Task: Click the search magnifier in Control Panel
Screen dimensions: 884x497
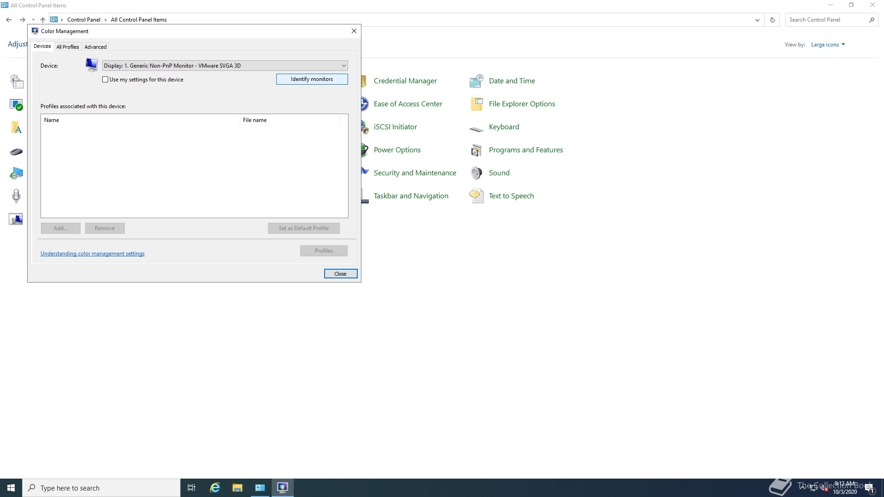Action: [x=872, y=20]
